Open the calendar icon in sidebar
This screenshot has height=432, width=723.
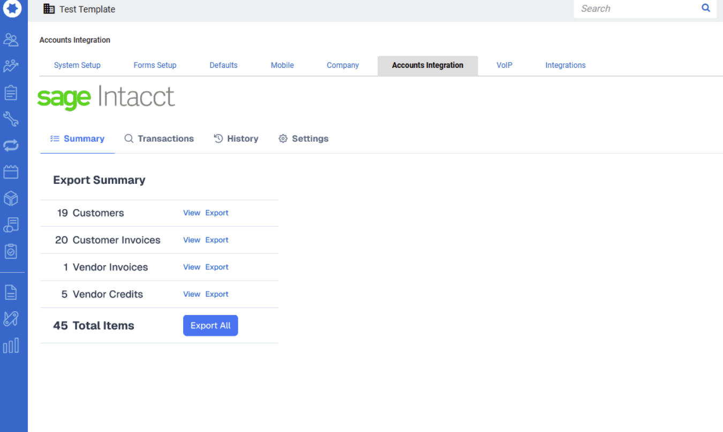coord(11,172)
